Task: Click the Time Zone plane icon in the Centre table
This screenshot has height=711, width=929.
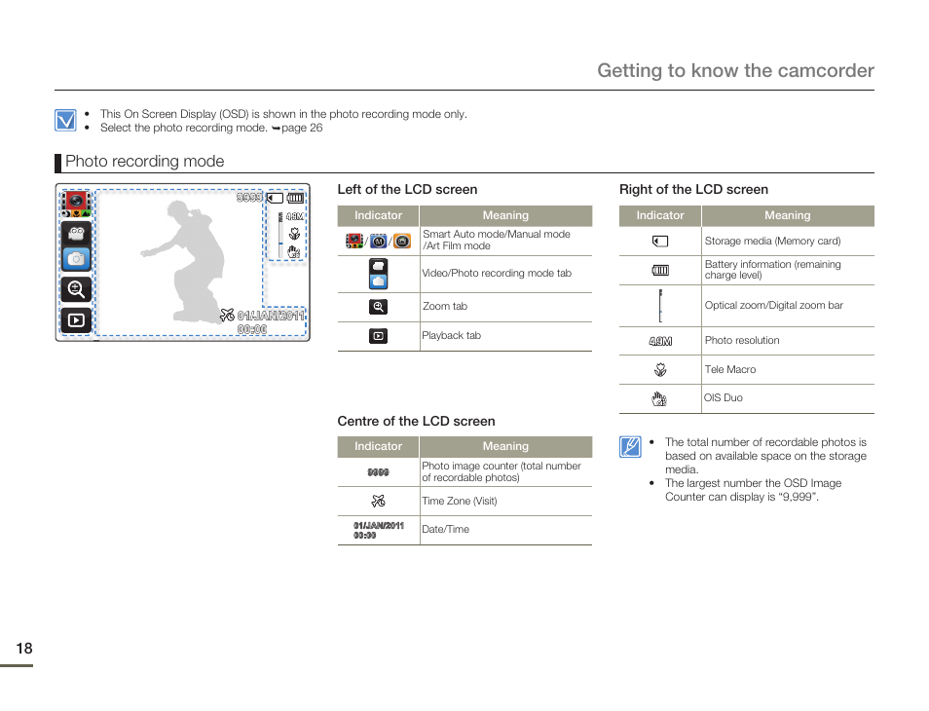Action: pos(378,502)
